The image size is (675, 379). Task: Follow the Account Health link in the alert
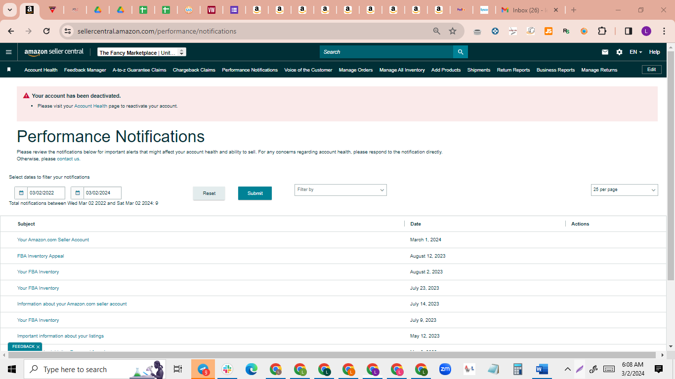coord(90,106)
